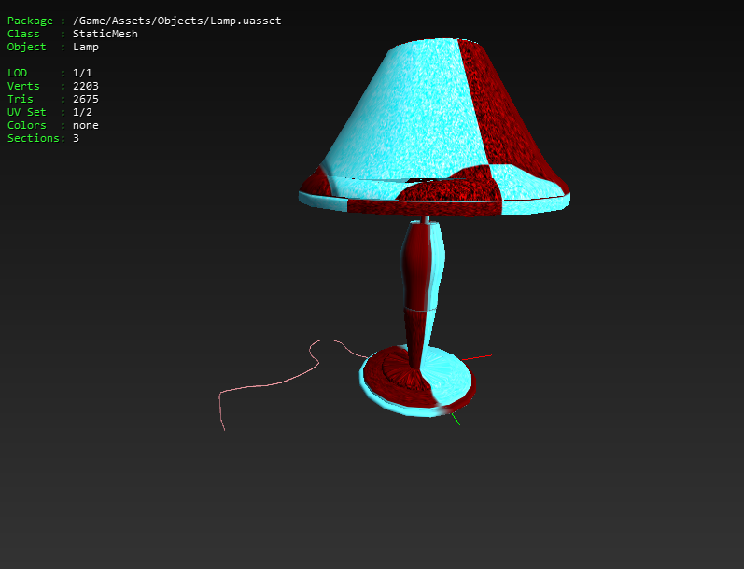Click the UV Set value 1/2
Viewport: 744px width, 569px height.
click(x=82, y=112)
